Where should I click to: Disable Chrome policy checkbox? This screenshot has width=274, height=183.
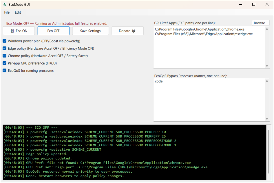pos(5,56)
